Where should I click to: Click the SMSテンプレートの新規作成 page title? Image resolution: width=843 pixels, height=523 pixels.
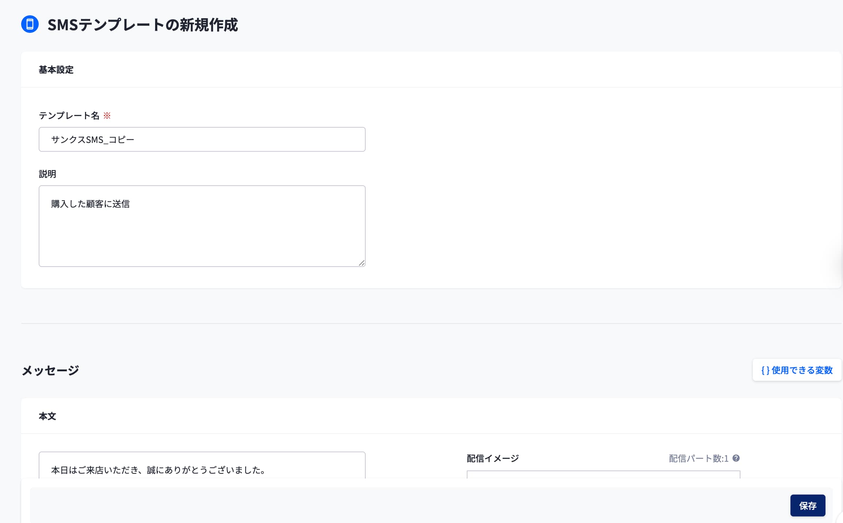(x=142, y=25)
